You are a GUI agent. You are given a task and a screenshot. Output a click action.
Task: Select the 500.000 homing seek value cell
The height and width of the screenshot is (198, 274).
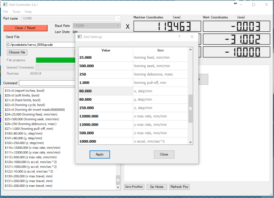click(106, 66)
